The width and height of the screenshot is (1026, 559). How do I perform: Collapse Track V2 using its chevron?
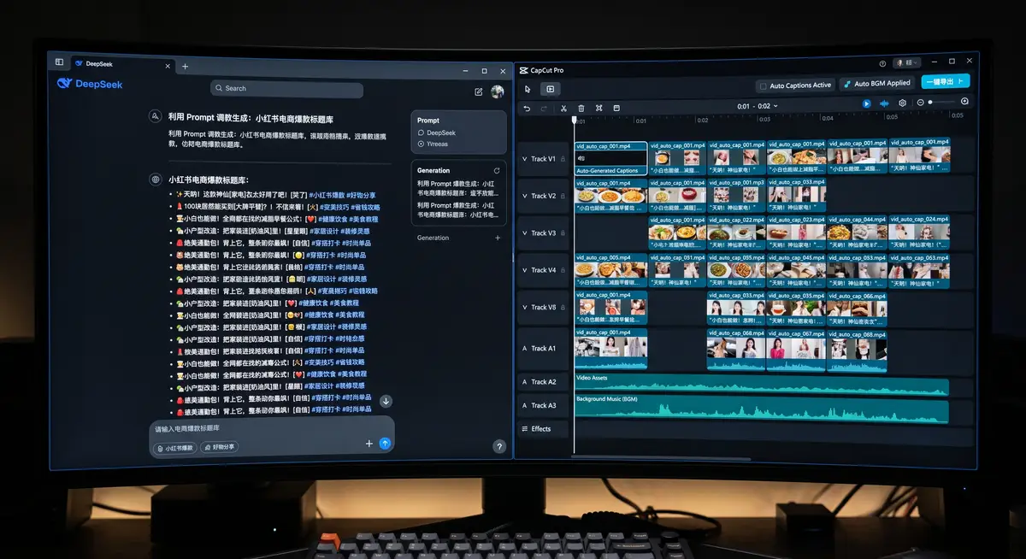(524, 196)
